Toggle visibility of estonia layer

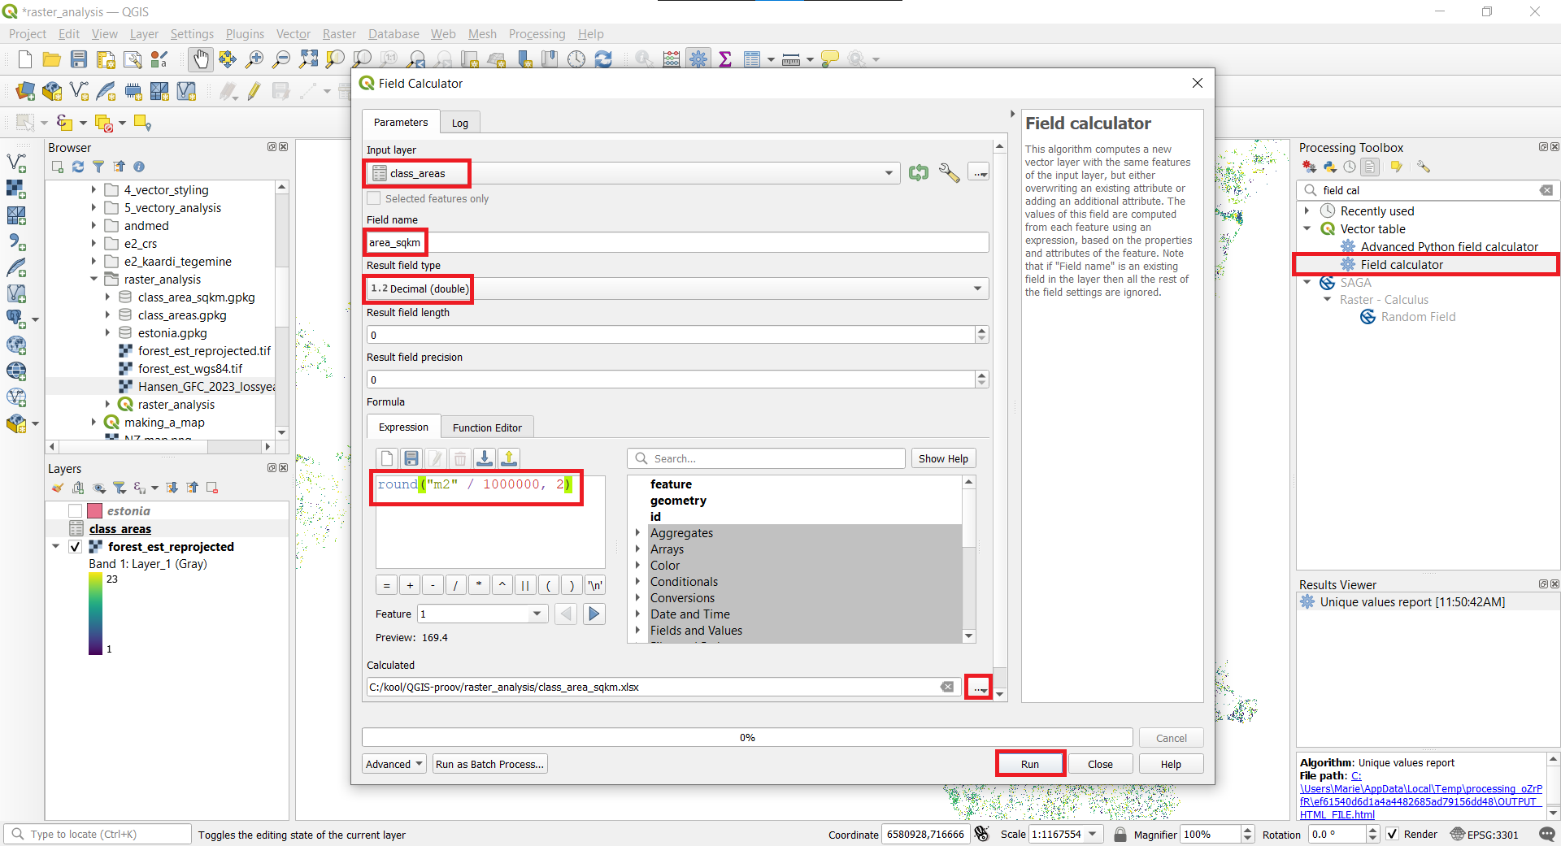point(75,511)
